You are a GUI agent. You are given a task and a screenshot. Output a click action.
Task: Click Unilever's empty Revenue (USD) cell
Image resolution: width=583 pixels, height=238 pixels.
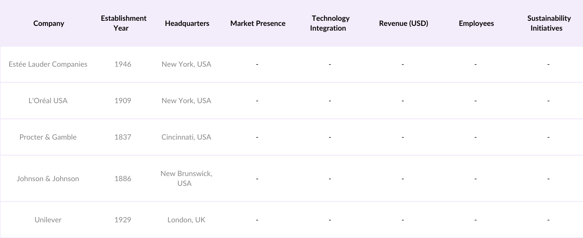tap(403, 220)
